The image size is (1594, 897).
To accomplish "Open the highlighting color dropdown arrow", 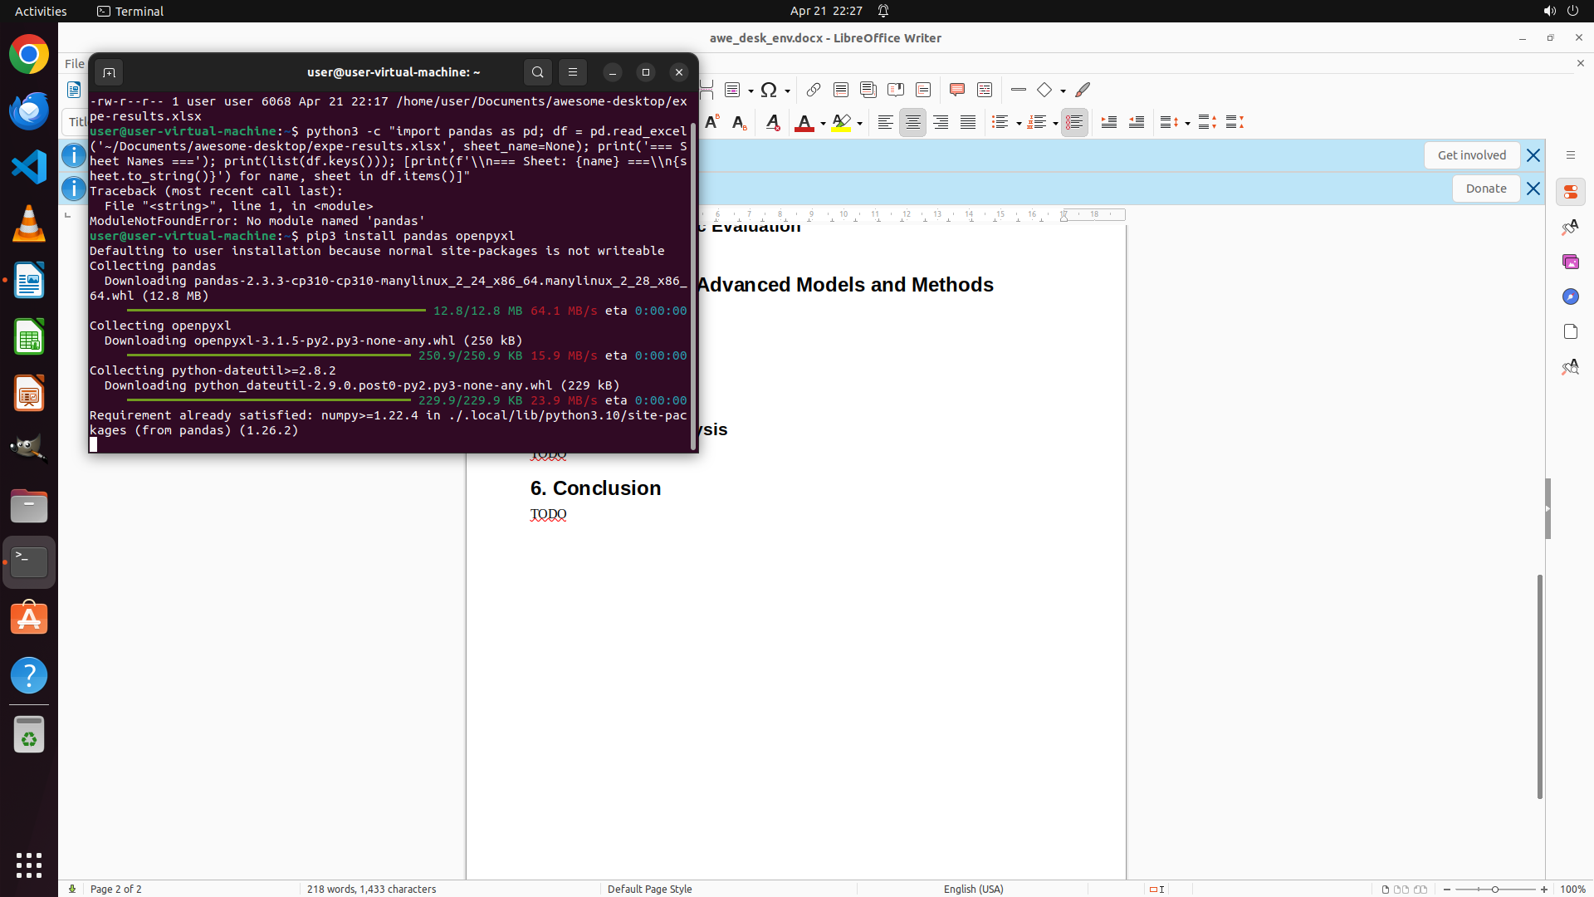I will point(859,124).
